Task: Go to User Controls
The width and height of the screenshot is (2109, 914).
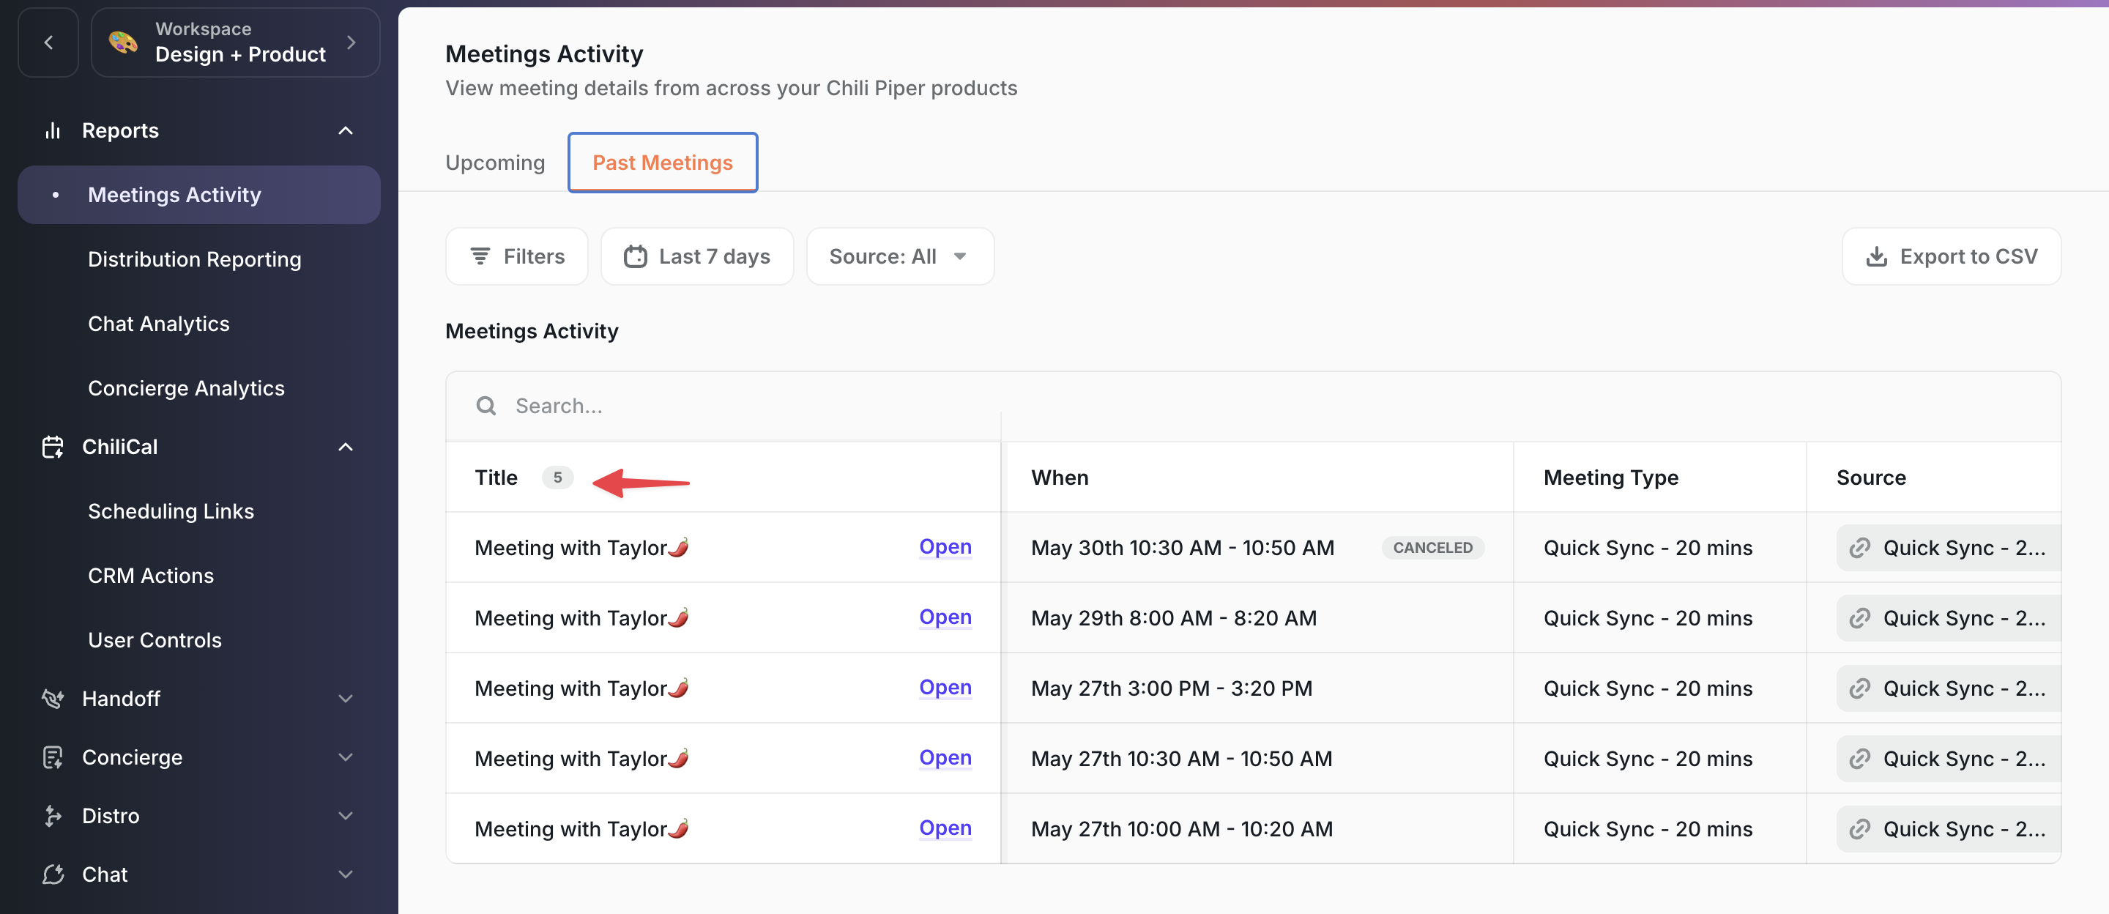Action: pos(155,639)
